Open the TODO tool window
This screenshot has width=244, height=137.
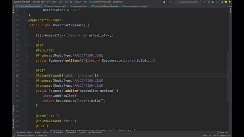click(47, 132)
